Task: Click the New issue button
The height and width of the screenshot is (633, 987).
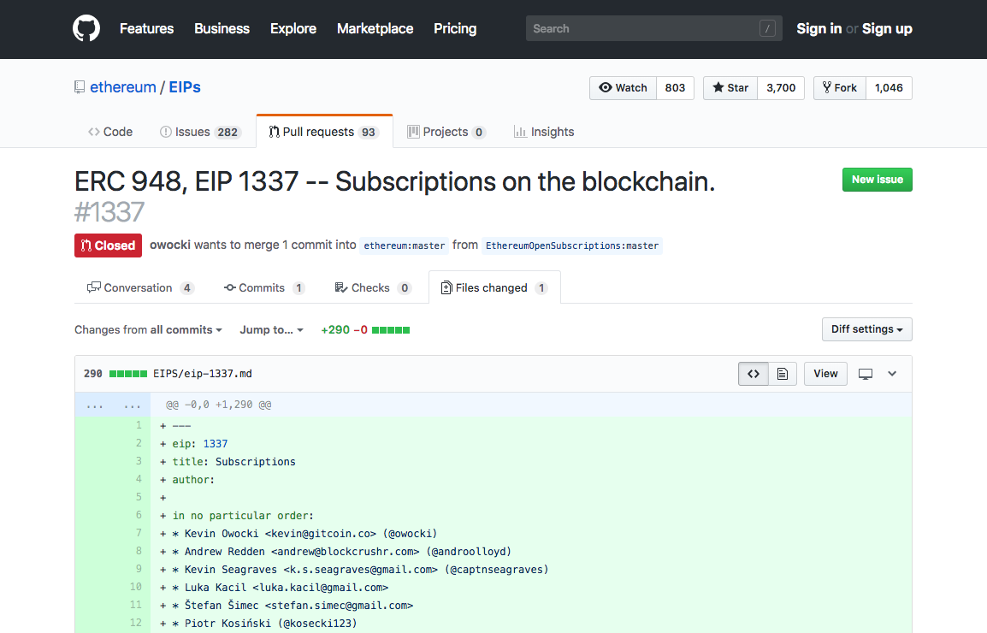Action: click(877, 180)
